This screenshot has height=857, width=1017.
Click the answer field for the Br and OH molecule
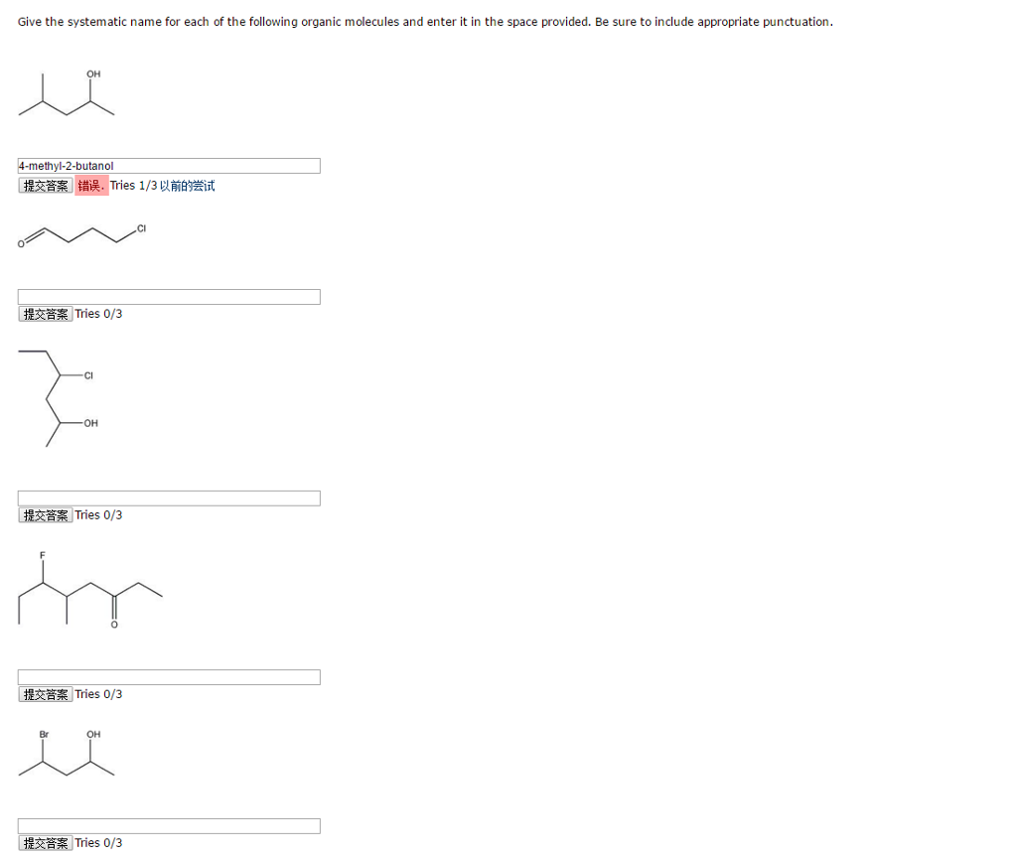[x=169, y=825]
